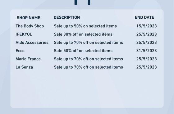The height and width of the screenshot is (114, 174).
Task: Click Marie France's 70% off description
Action: pos(89,59)
